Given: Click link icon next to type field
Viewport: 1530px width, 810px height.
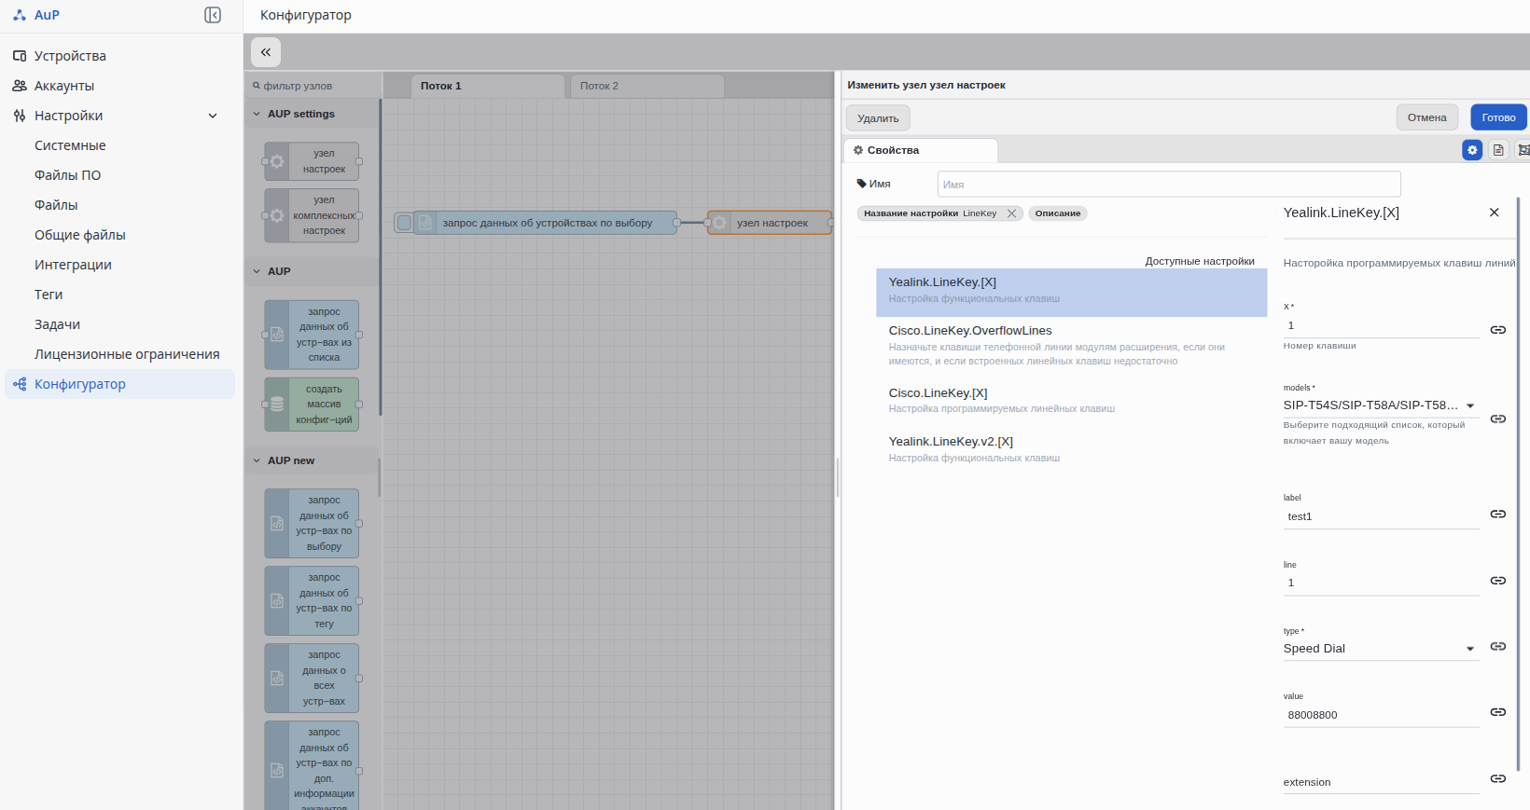Looking at the screenshot, I should tap(1497, 646).
